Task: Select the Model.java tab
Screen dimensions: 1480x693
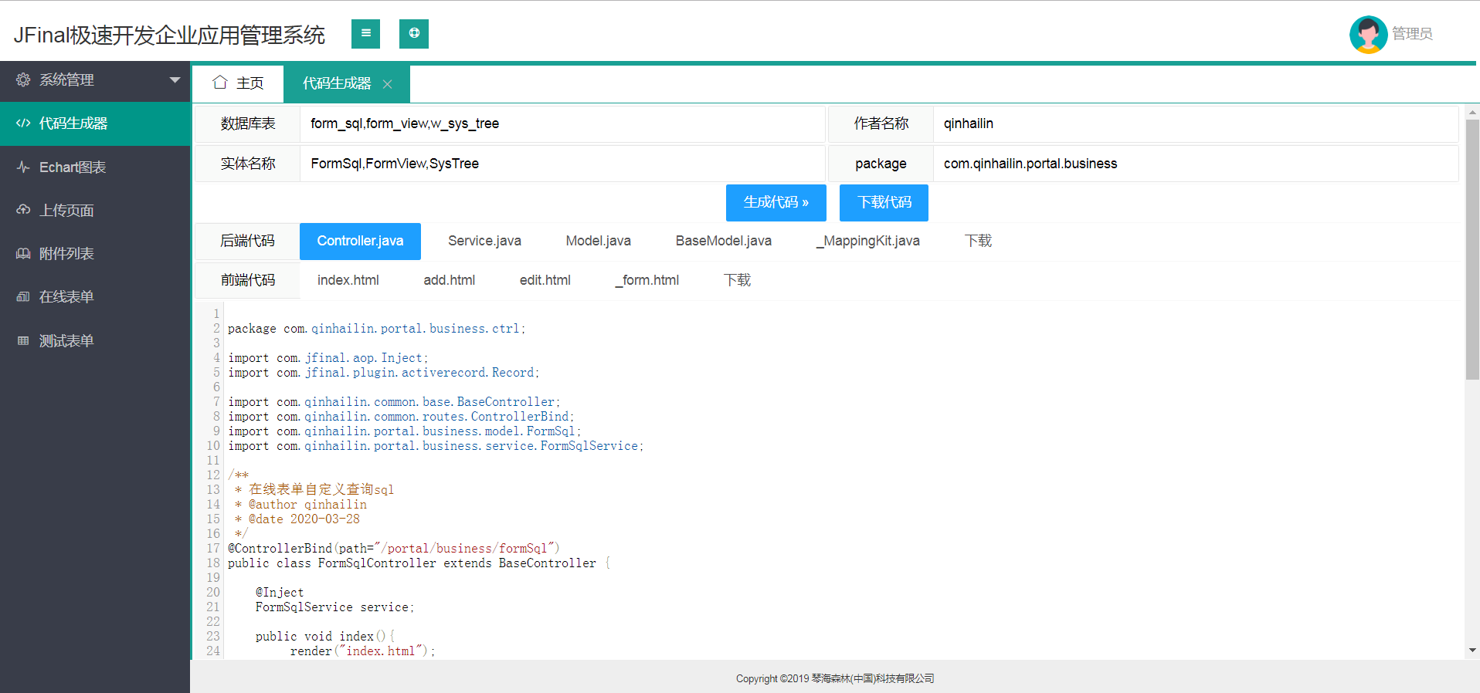Action: 598,241
